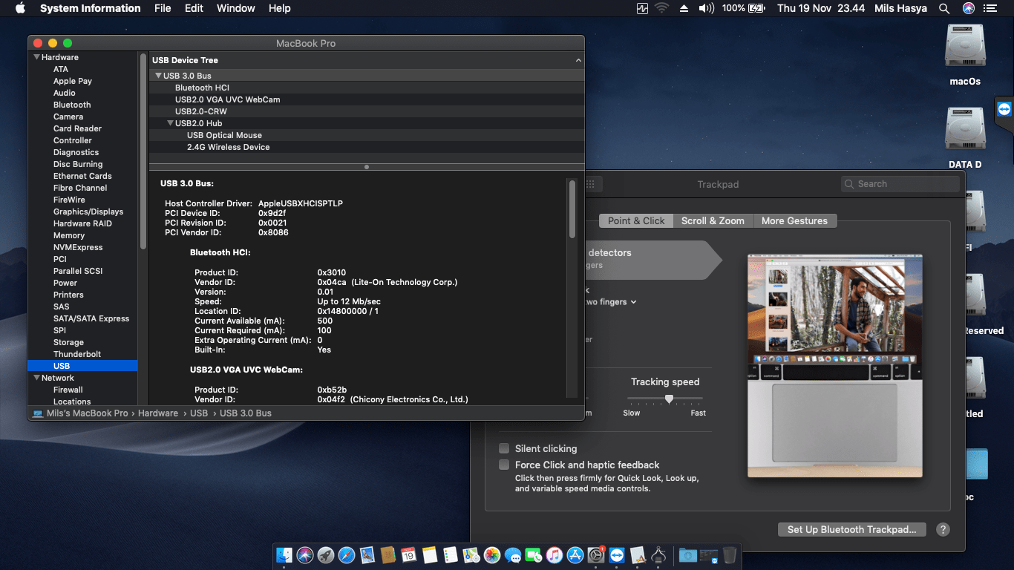Click inside the Trackpad search field
The height and width of the screenshot is (570, 1014).
click(900, 183)
